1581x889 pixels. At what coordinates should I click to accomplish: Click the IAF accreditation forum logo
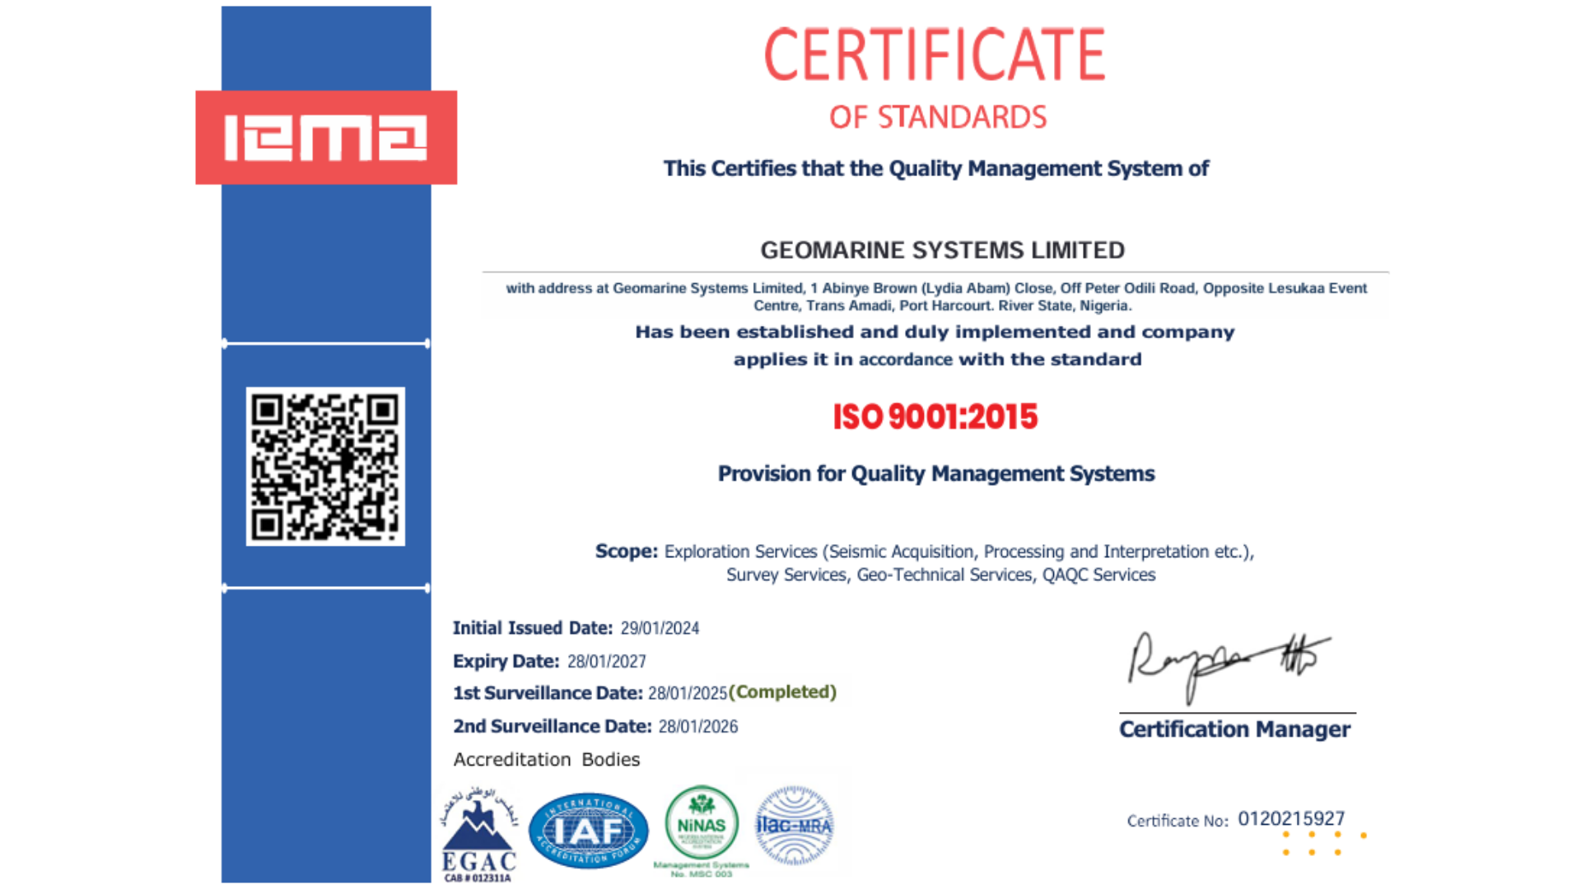tap(588, 831)
